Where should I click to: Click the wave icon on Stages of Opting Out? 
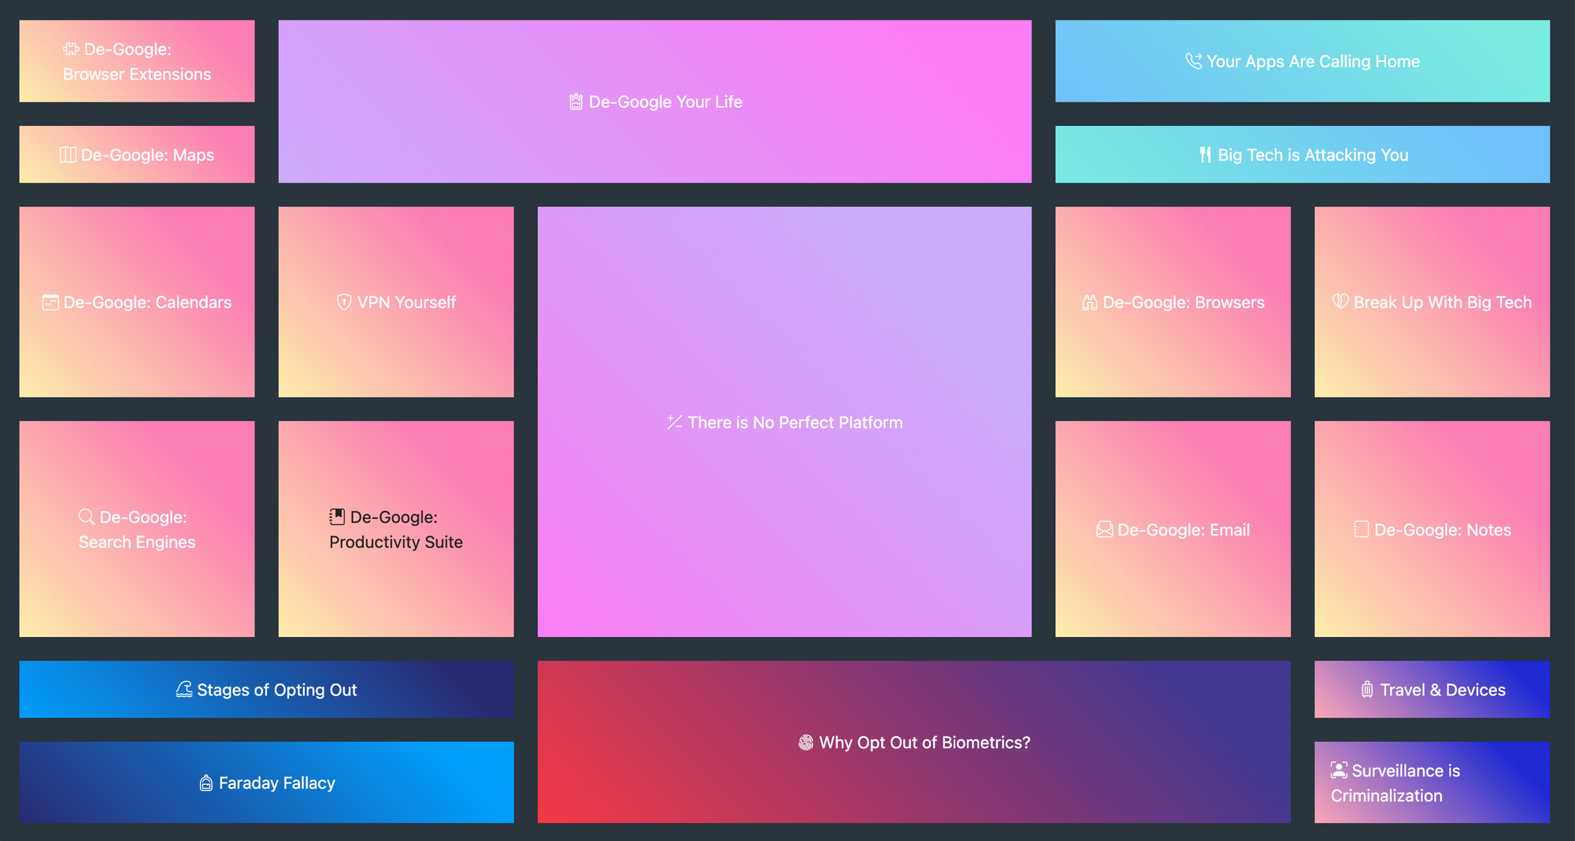pyautogui.click(x=183, y=689)
